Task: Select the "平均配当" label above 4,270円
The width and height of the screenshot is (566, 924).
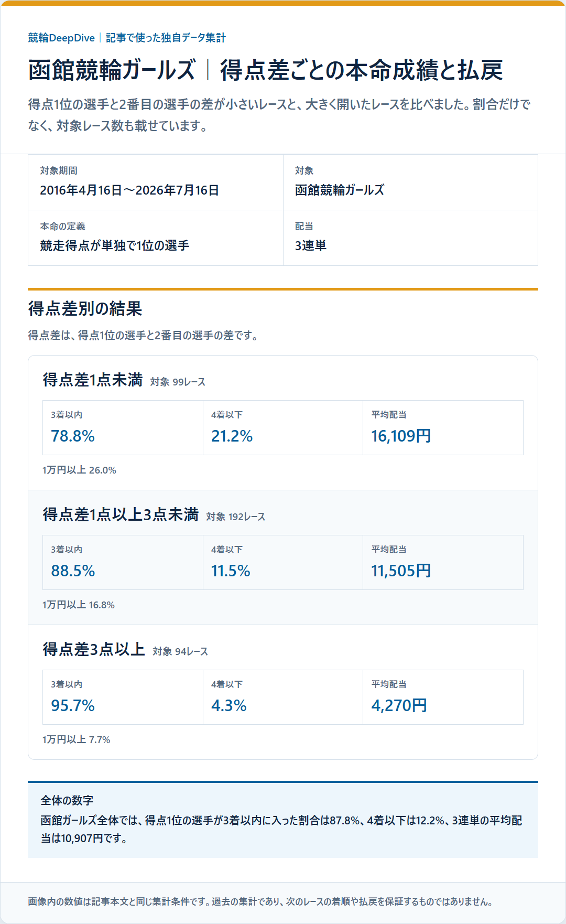Action: point(389,684)
